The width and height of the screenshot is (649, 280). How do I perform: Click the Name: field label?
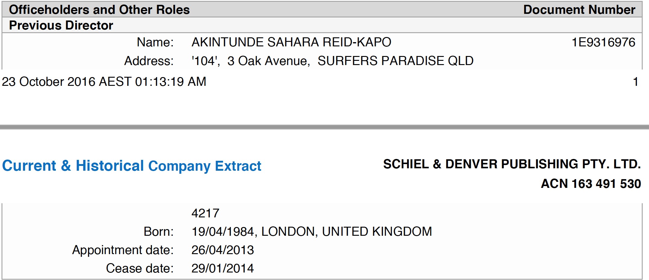pyautogui.click(x=155, y=42)
